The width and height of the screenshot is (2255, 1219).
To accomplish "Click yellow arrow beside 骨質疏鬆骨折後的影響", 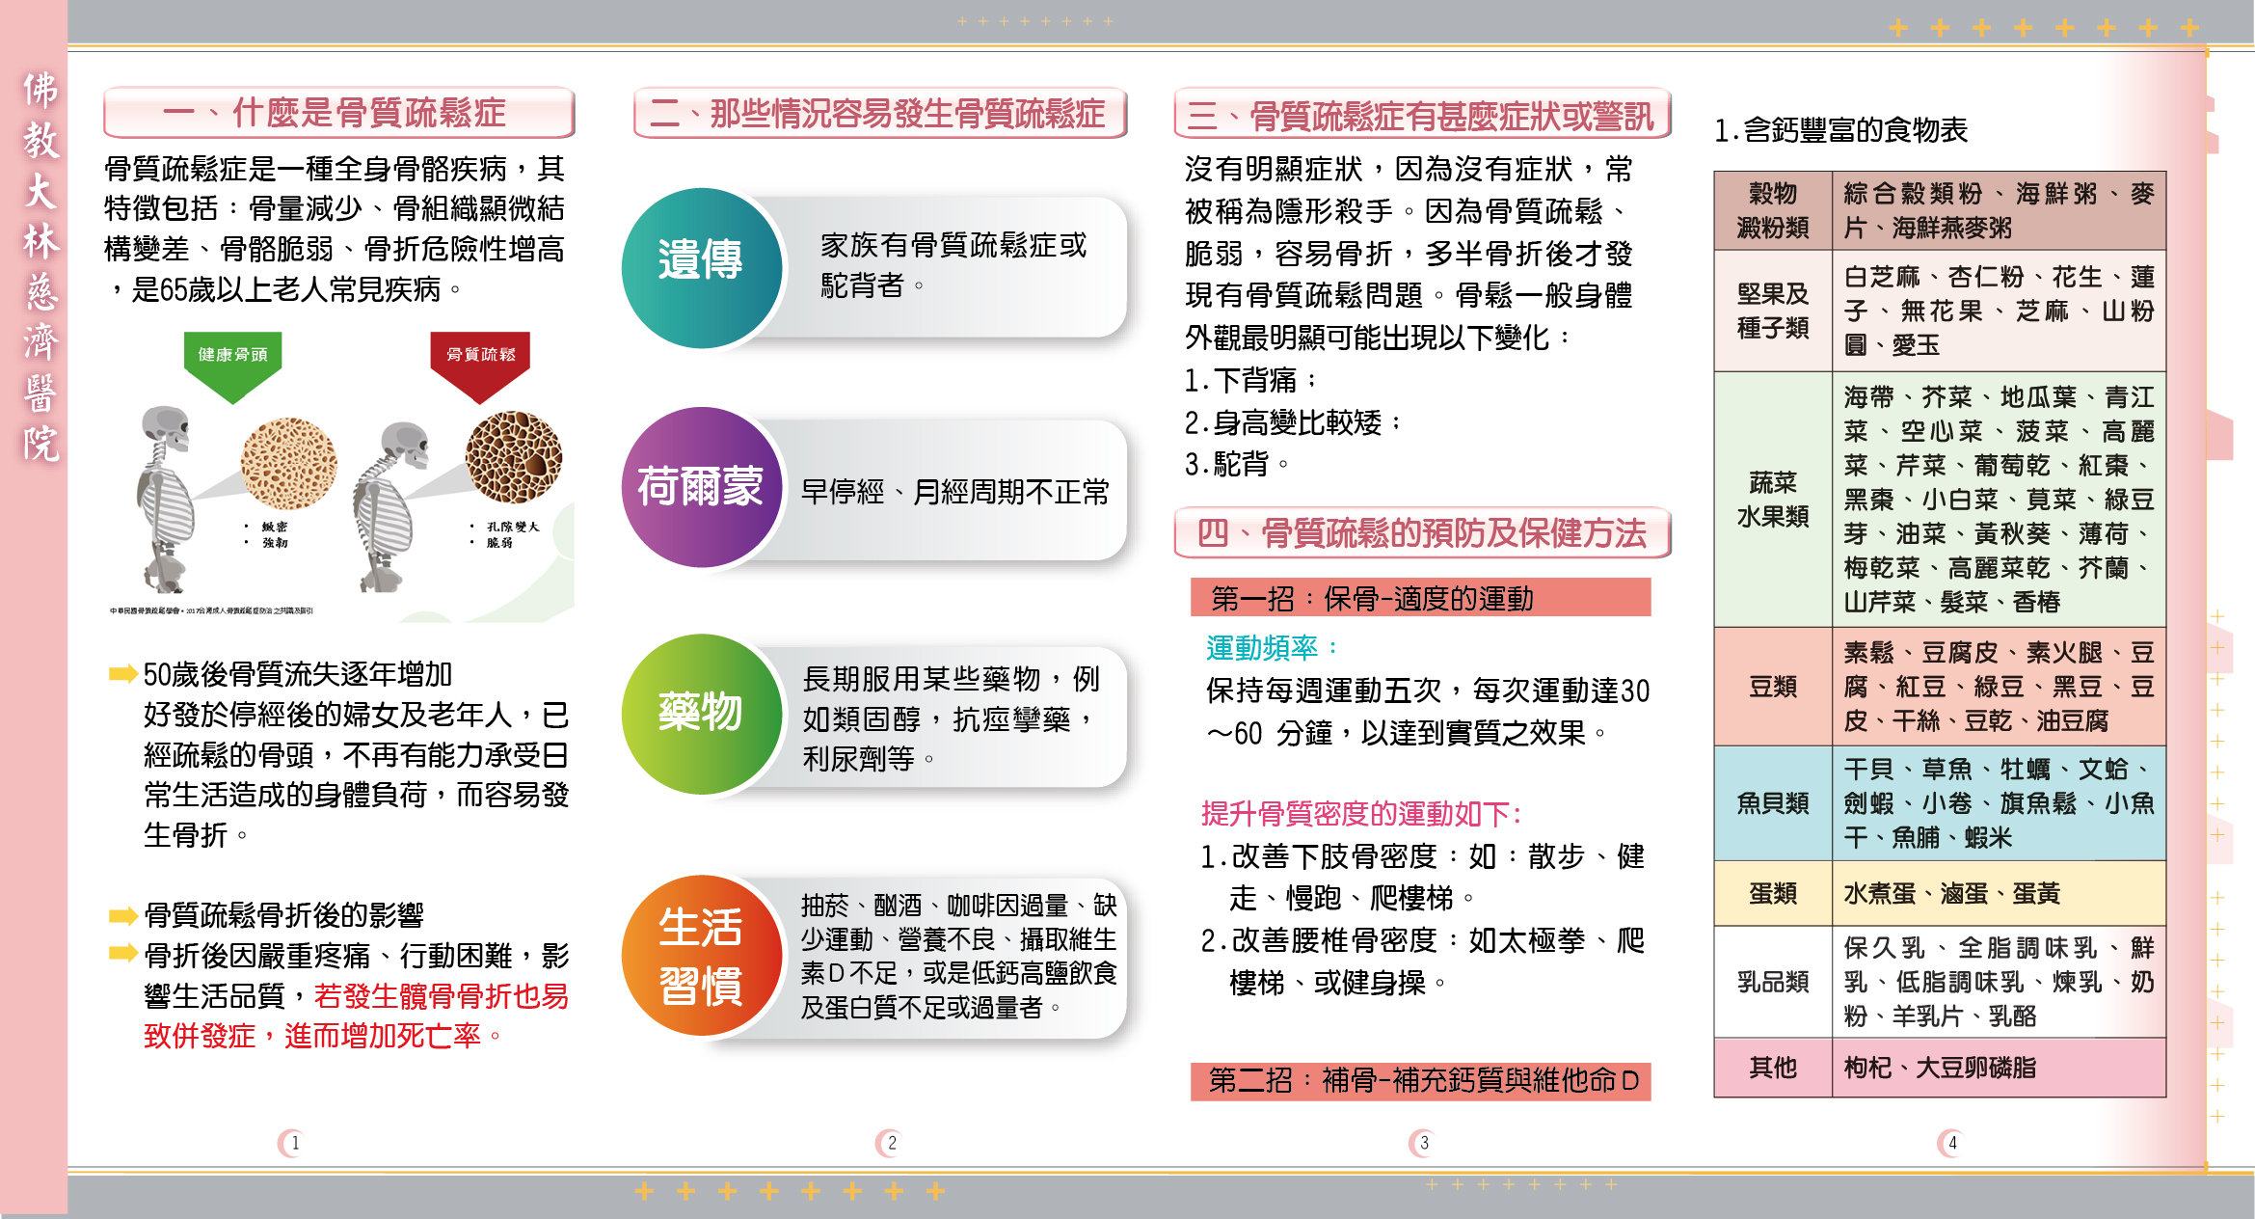I will pos(122,914).
